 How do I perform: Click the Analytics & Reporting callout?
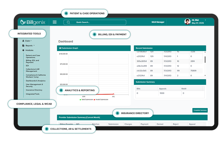point(77,90)
